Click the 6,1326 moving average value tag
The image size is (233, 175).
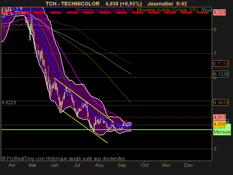pos(221,74)
